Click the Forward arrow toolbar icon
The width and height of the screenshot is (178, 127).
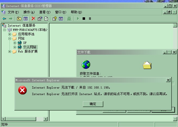point(11,19)
